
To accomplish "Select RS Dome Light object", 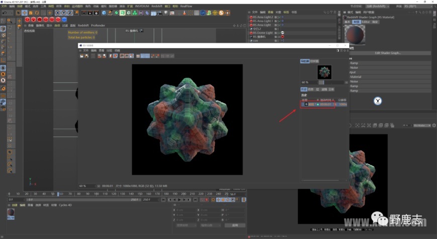I will click(263, 33).
